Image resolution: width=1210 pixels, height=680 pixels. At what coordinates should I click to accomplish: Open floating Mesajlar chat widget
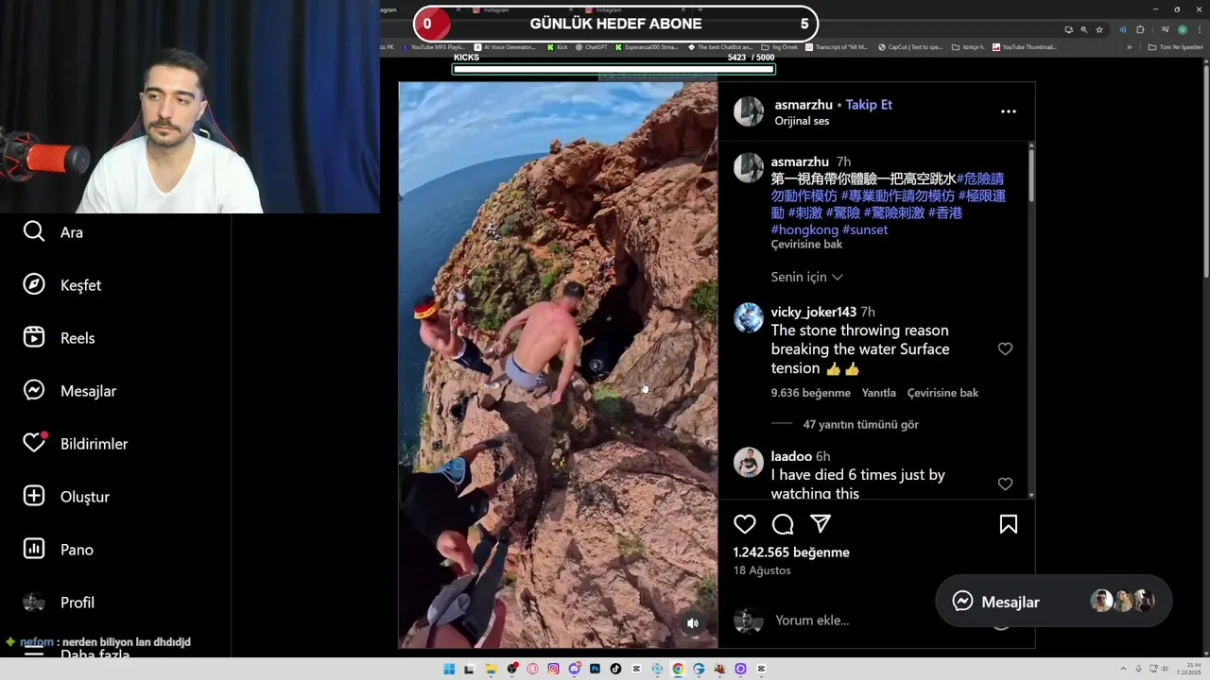[x=1053, y=602]
